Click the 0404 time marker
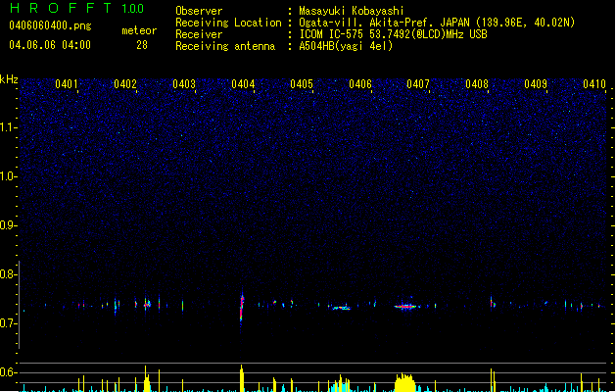This screenshot has height=392, width=616. [243, 84]
